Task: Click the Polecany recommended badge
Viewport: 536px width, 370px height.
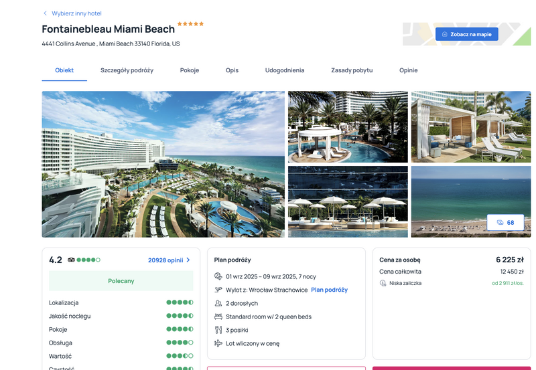Action: pos(121,281)
